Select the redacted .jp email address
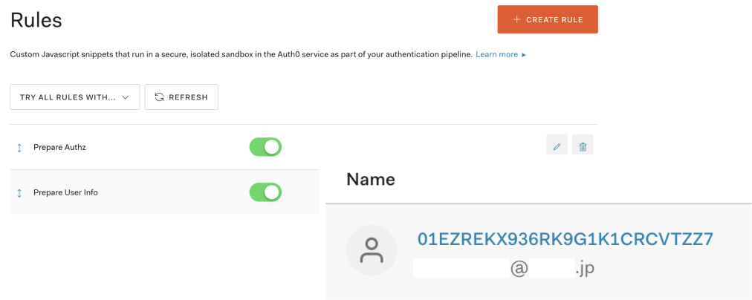 504,268
